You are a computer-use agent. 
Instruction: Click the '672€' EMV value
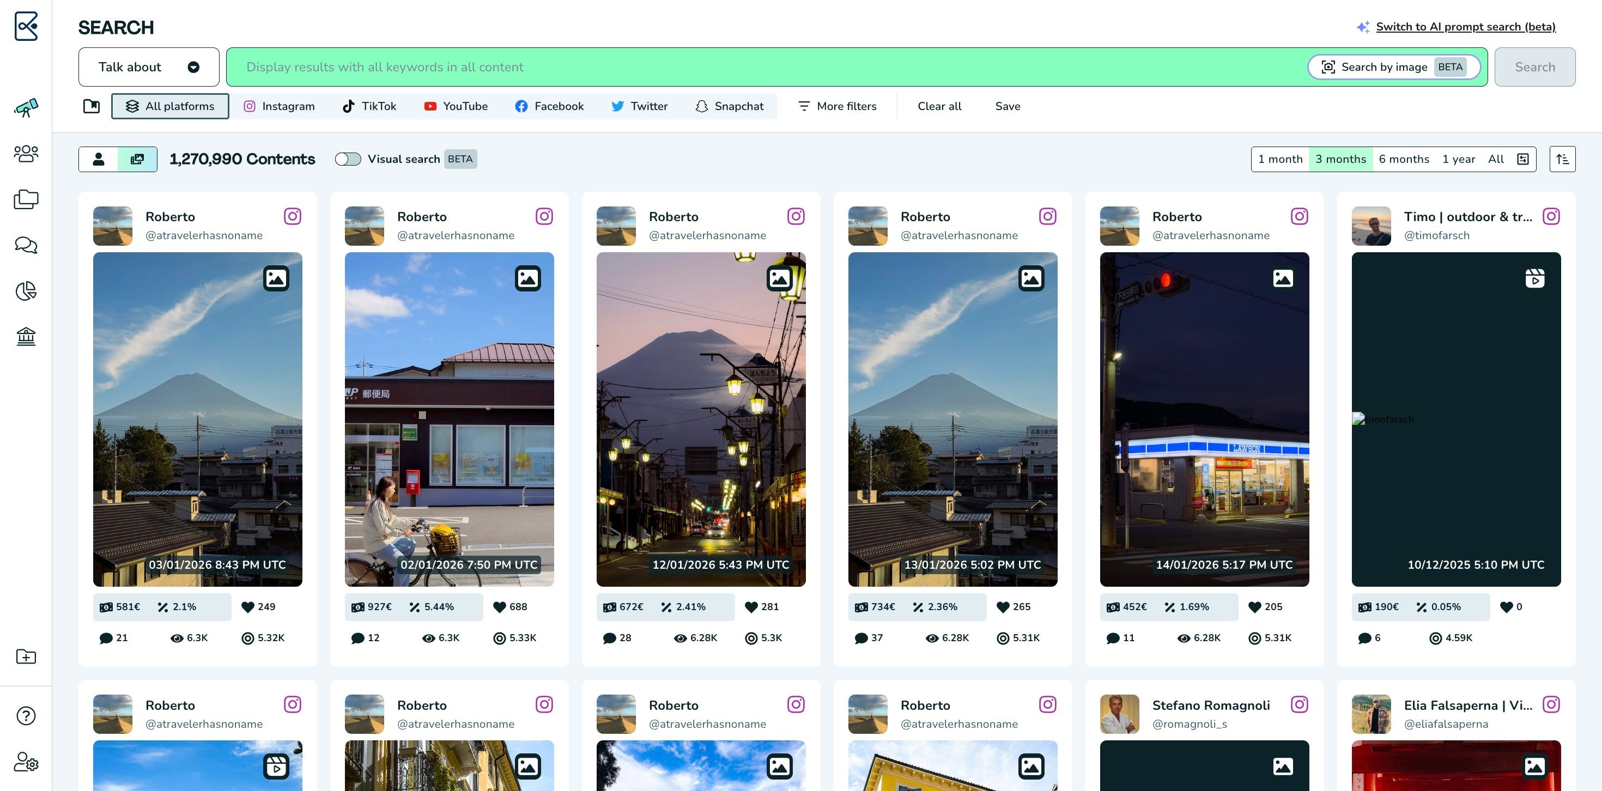[x=631, y=607]
